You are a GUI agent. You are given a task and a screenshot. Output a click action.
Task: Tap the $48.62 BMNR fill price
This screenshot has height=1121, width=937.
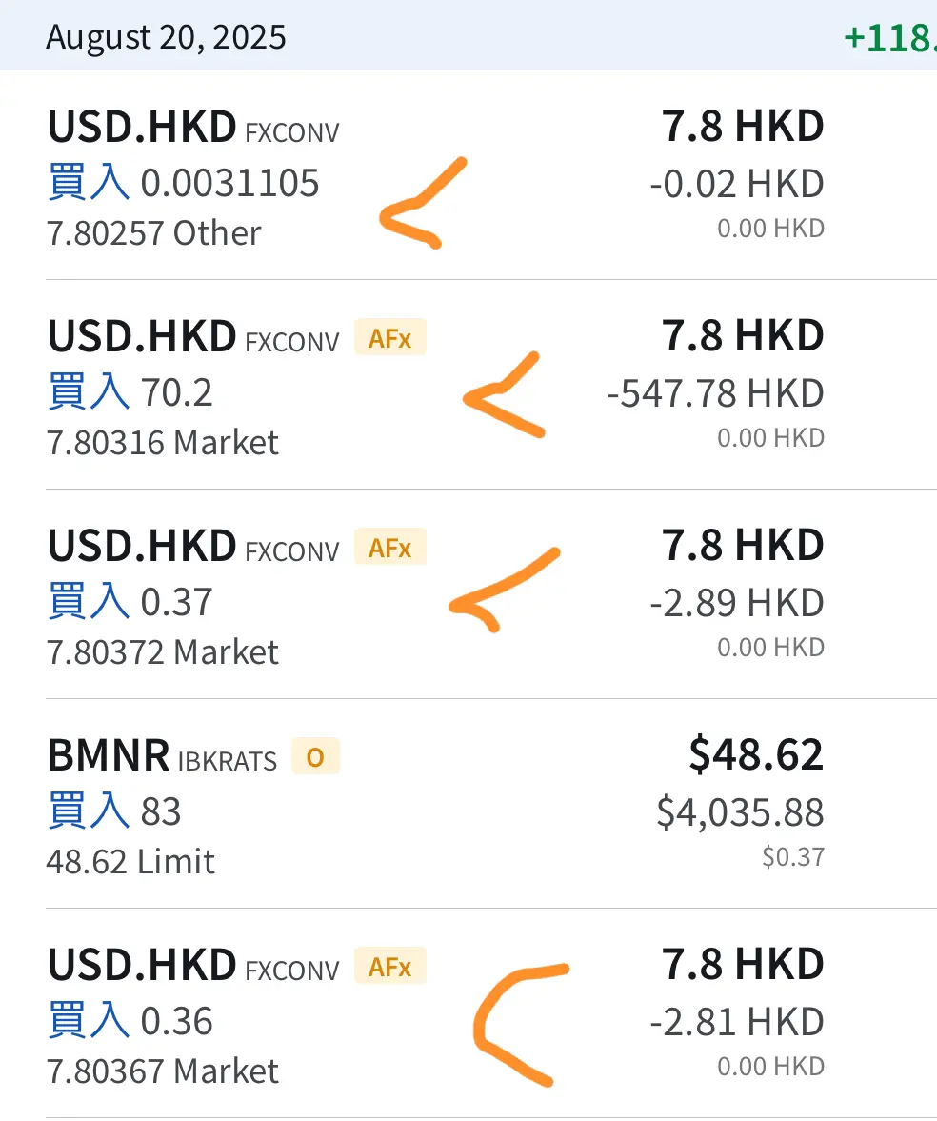[756, 754]
